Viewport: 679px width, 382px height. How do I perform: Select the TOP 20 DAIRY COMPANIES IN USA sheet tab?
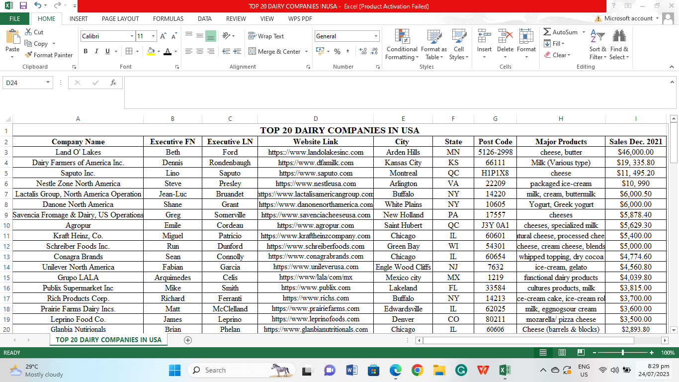click(108, 340)
